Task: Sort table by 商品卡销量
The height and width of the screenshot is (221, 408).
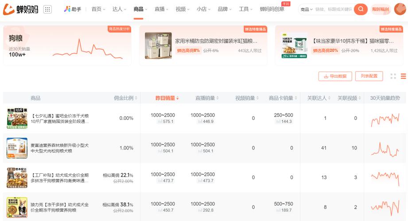Action: (x=283, y=98)
